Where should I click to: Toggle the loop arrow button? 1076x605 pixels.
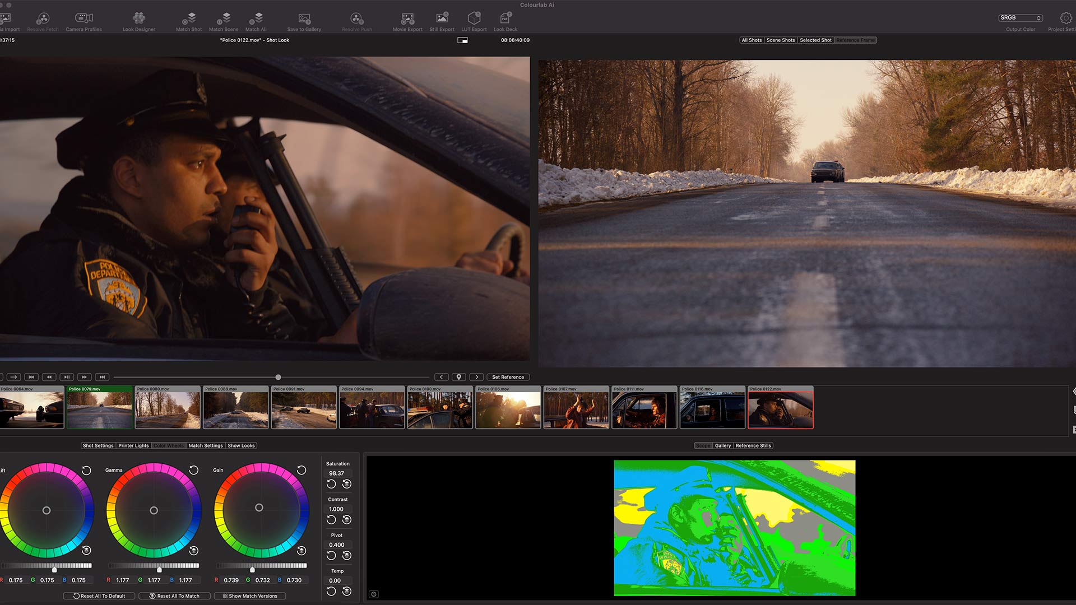(x=14, y=377)
